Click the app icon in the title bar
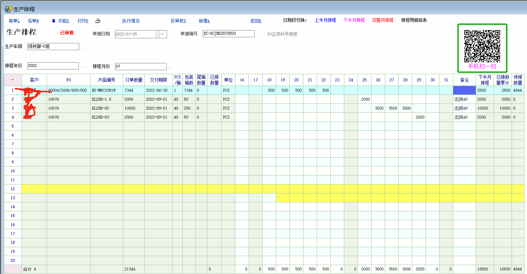527x274 pixels. pos(8,9)
